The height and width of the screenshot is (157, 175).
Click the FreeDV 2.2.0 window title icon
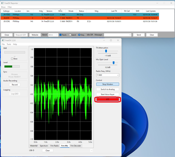coord(3,40)
